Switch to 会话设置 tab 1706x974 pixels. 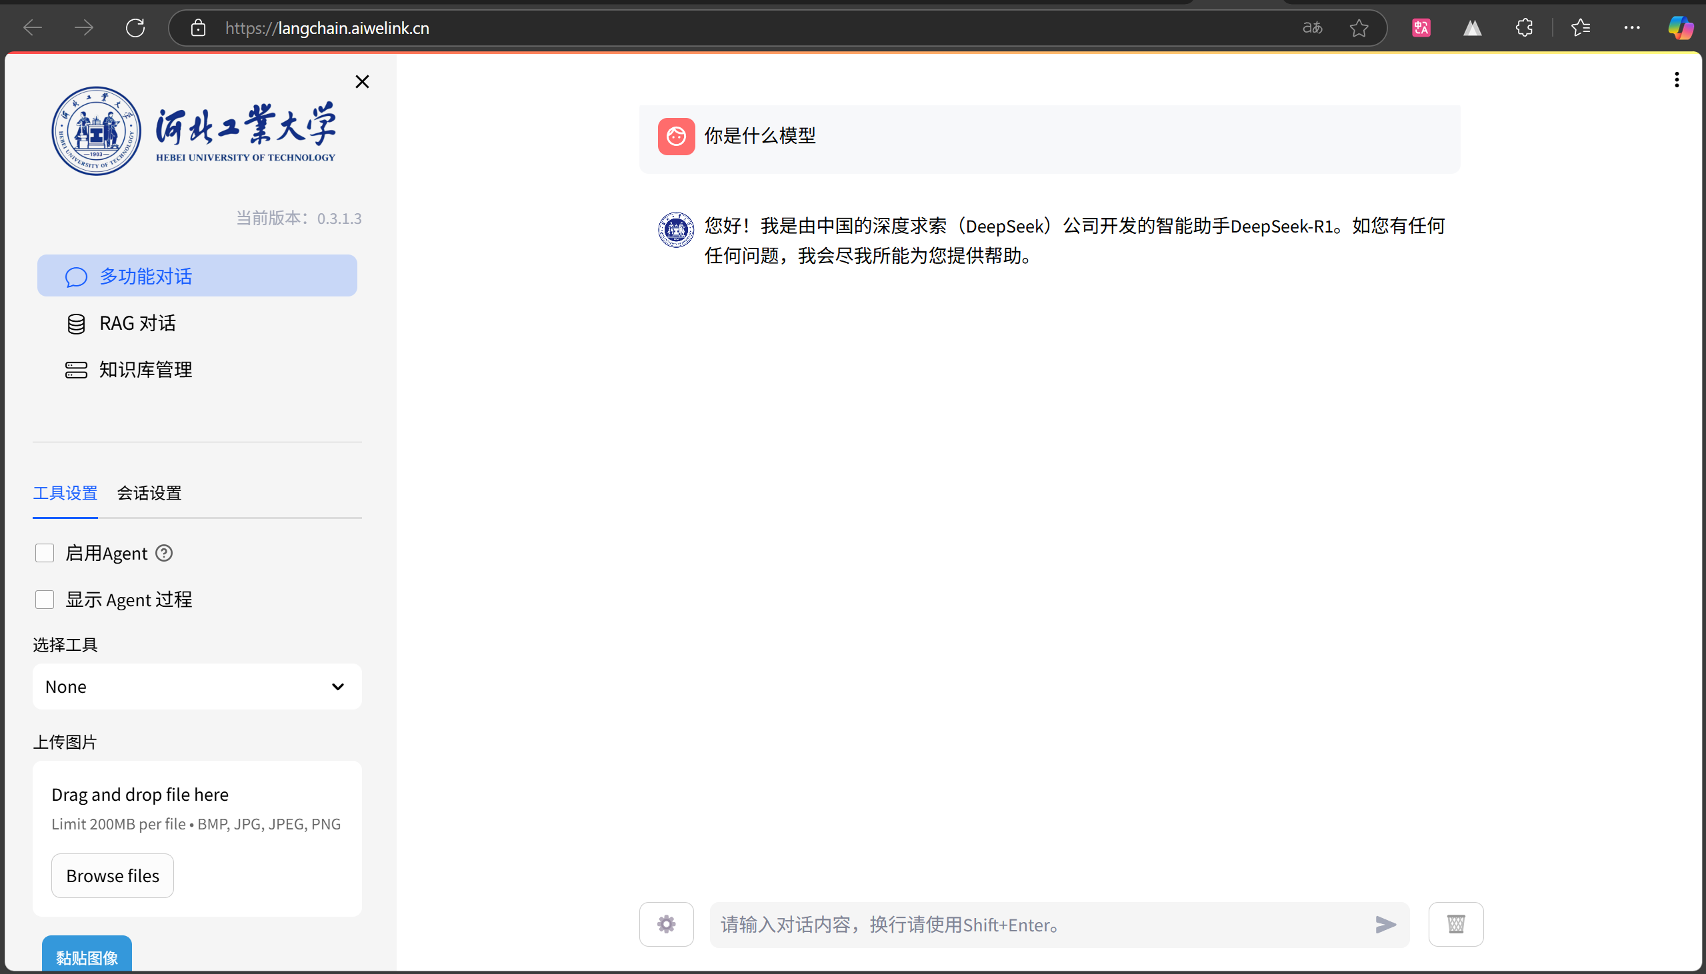(149, 493)
